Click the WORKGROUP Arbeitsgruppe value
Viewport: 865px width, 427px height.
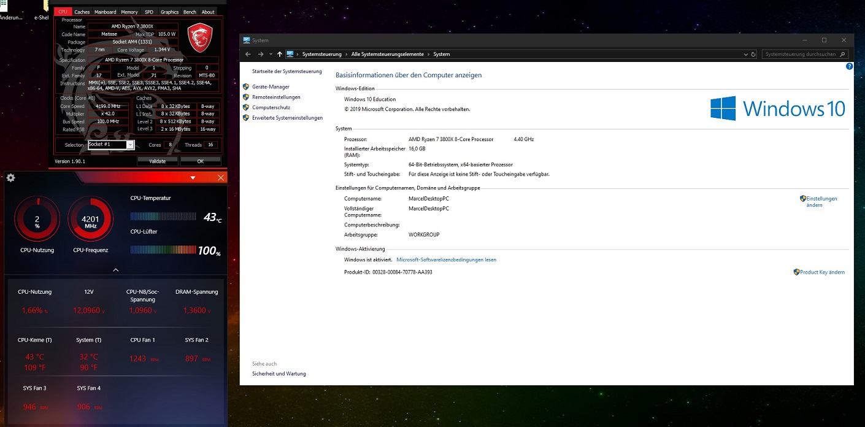[x=424, y=234]
